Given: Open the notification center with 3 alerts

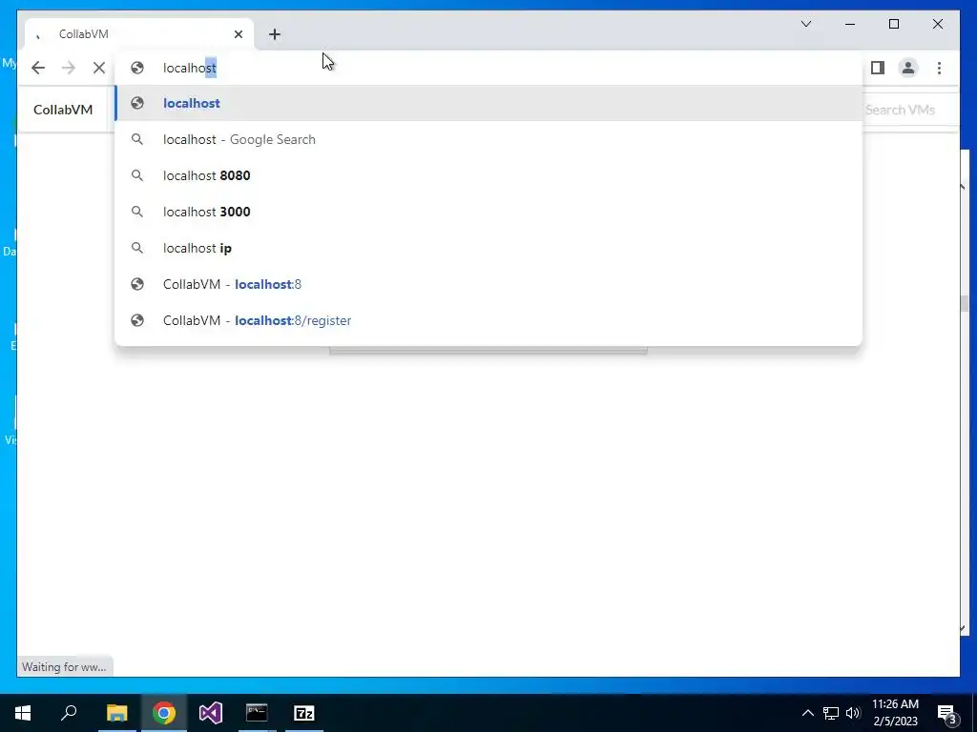Looking at the screenshot, I should tap(947, 713).
